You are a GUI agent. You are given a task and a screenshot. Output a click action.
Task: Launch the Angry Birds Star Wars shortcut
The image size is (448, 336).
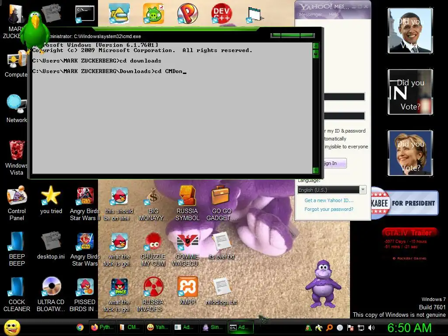(x=85, y=249)
